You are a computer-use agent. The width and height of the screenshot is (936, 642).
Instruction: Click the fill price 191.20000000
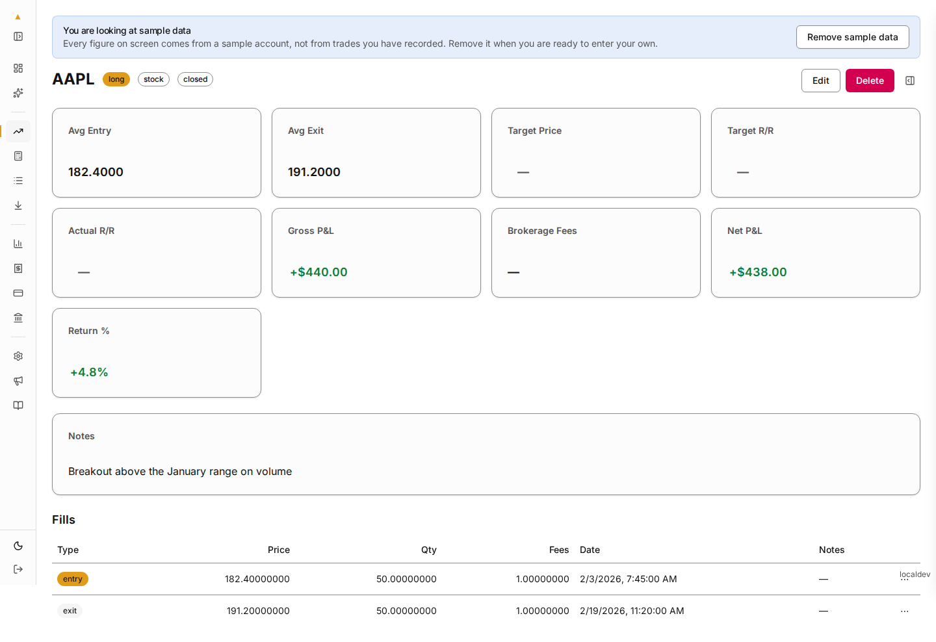pos(258,611)
